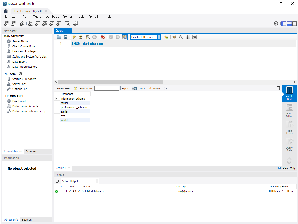The width and height of the screenshot is (298, 224).
Task: Open new SQL tab icon
Action: (x=7, y=23)
